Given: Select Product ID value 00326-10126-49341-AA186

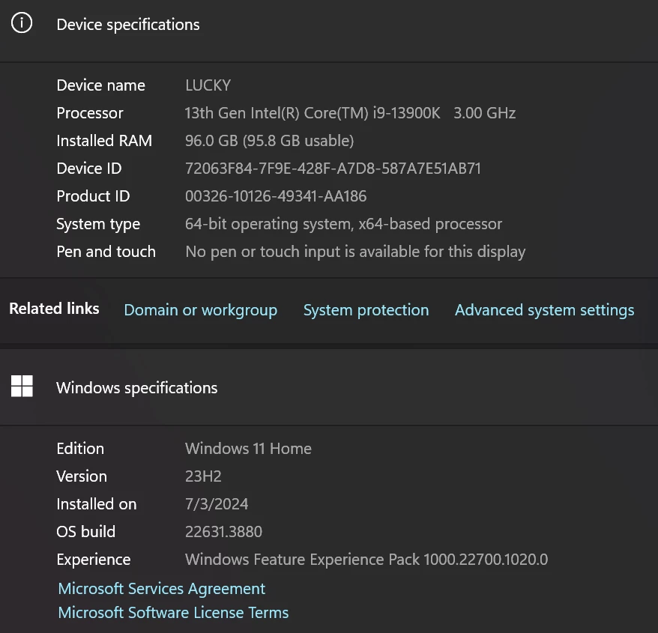Looking at the screenshot, I should (x=276, y=196).
